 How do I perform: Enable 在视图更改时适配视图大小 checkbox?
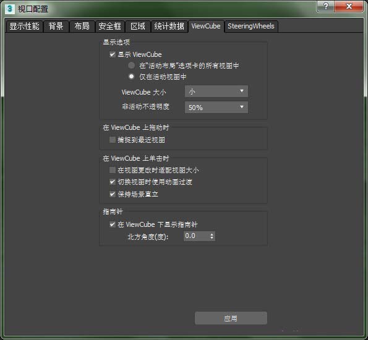[113, 170]
